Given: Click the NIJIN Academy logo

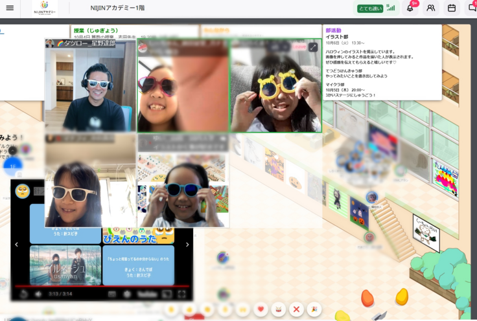Looking at the screenshot, I should (45, 8).
